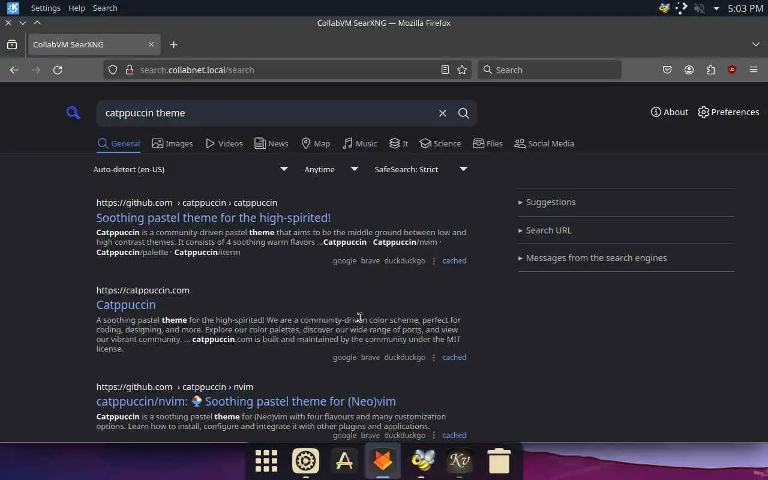Click the network tray icon
768x480 pixels.
click(x=682, y=8)
